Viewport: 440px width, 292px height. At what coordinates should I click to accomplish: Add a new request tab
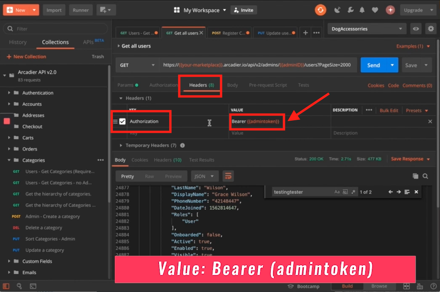305,33
